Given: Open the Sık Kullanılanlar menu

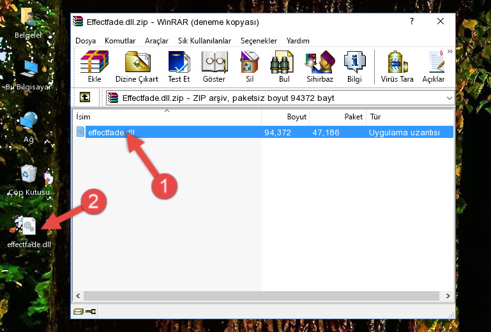Looking at the screenshot, I should tap(204, 41).
